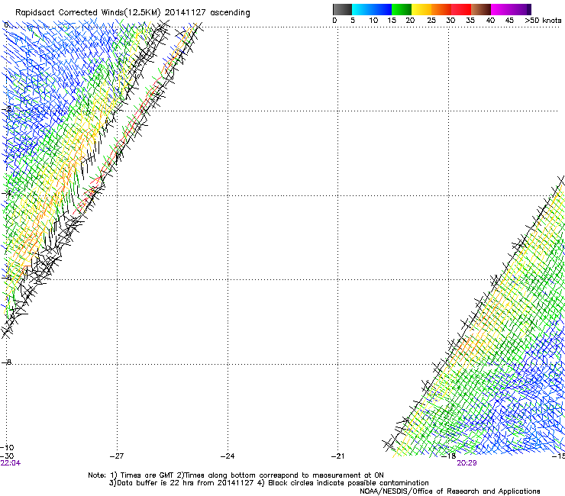Click the chart title 'Rapidscat Corrected Winds(12.5KM)'

[88, 12]
